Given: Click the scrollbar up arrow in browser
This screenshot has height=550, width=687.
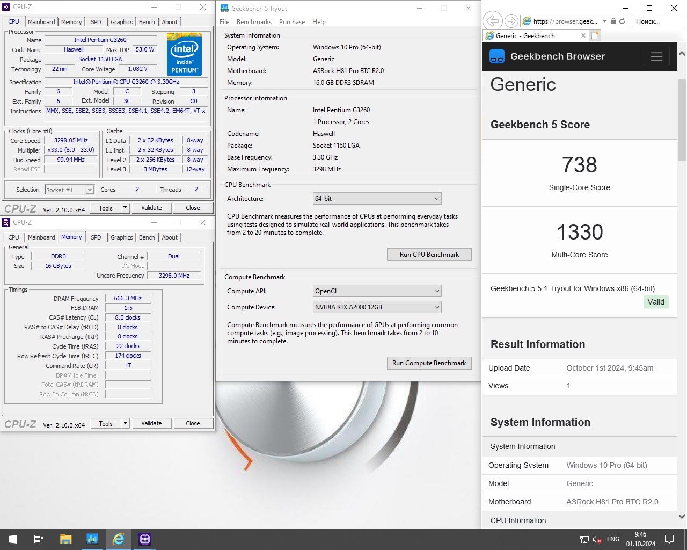Looking at the screenshot, I should [x=682, y=54].
